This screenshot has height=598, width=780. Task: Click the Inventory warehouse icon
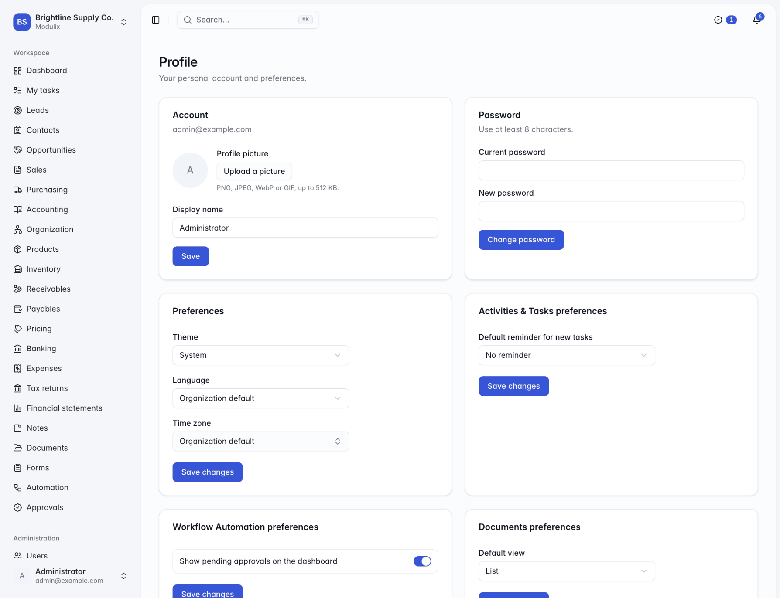tap(17, 269)
